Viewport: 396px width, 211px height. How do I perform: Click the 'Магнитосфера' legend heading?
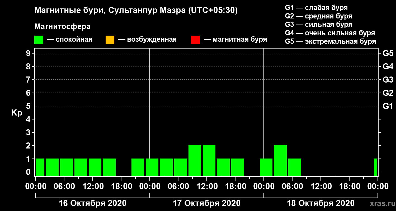(x=63, y=27)
